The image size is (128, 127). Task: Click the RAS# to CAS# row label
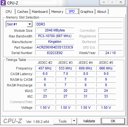pyautogui.click(x=21, y=80)
